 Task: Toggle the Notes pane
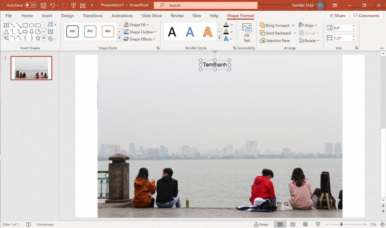(261, 224)
